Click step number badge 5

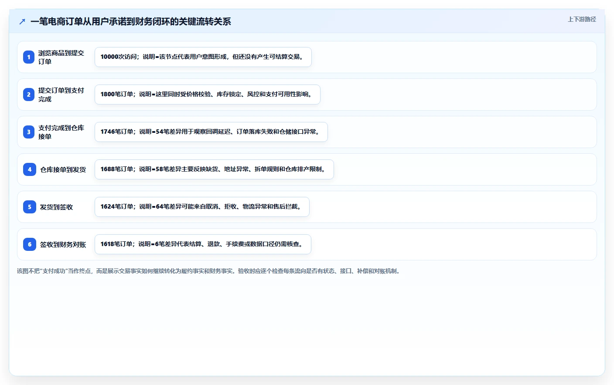[30, 207]
